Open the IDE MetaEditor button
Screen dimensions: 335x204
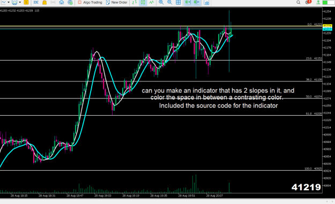(36, 2)
